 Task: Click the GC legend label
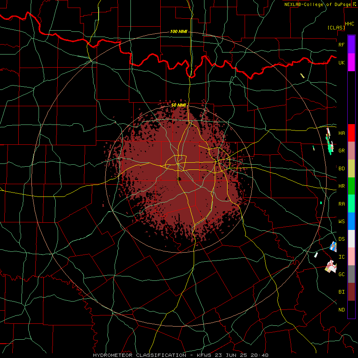341,274
